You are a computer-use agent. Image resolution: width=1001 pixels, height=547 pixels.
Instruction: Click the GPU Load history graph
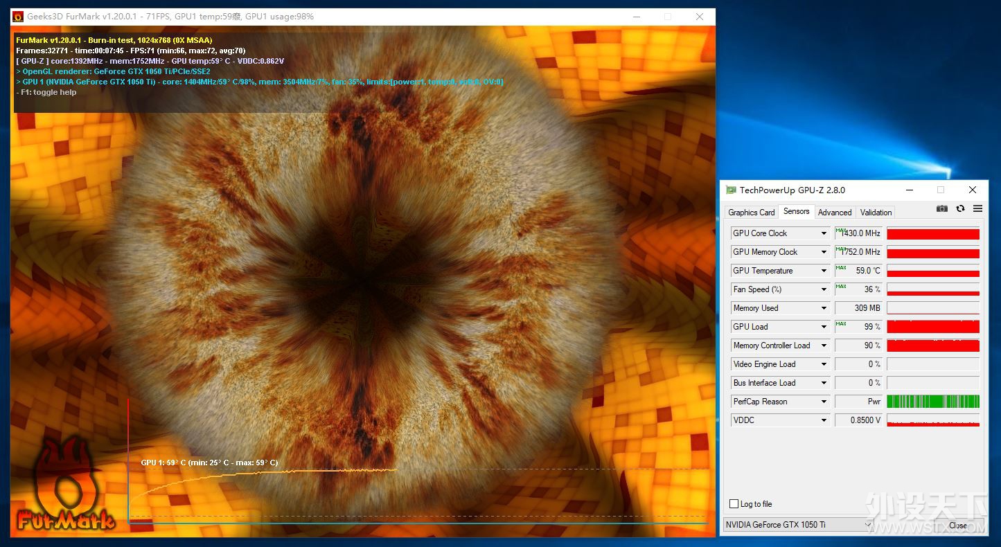(x=933, y=327)
